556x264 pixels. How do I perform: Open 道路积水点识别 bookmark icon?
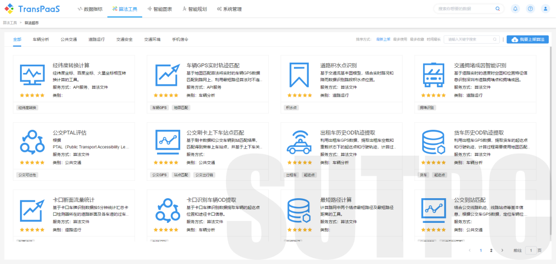coord(300,74)
